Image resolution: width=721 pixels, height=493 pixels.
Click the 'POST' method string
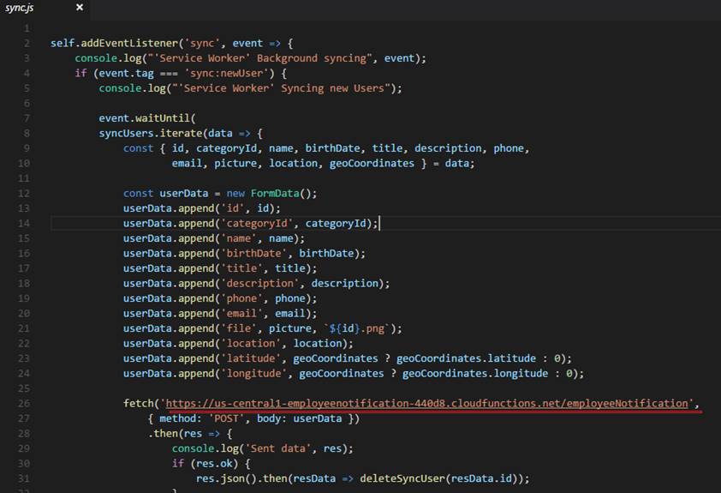226,419
